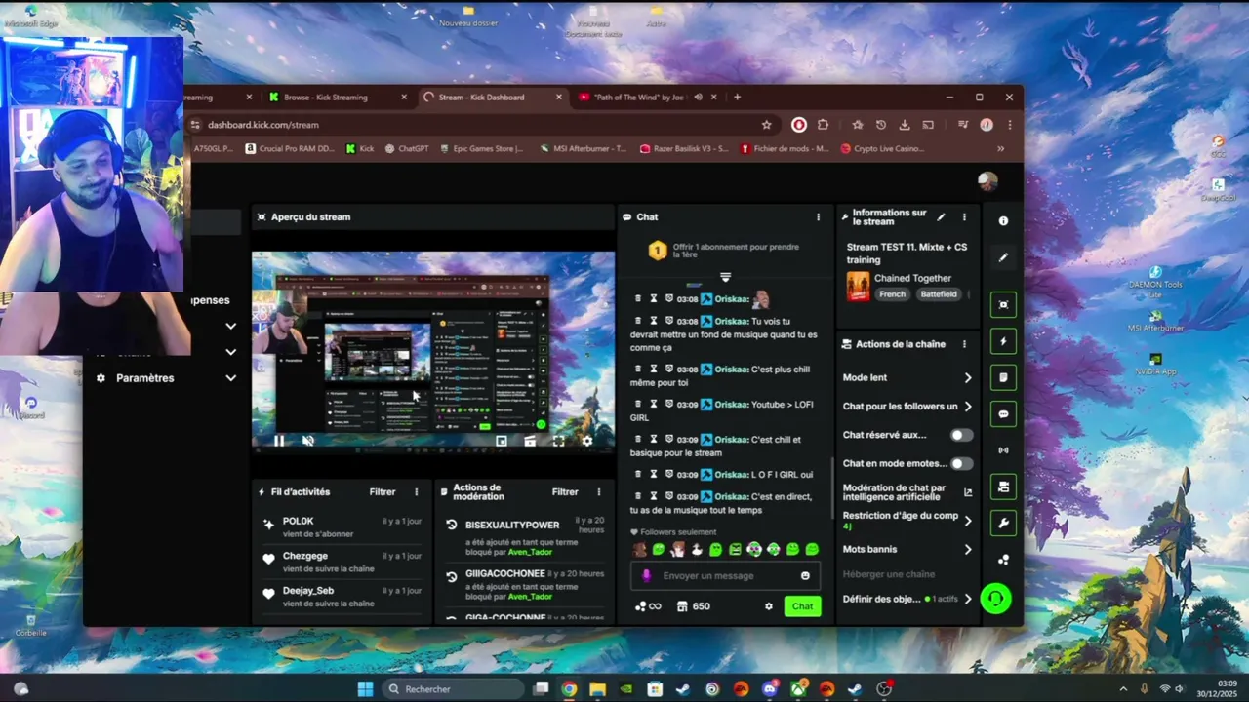Edit stream information with pencil icon
Viewport: 1249px width, 702px height.
941,216
